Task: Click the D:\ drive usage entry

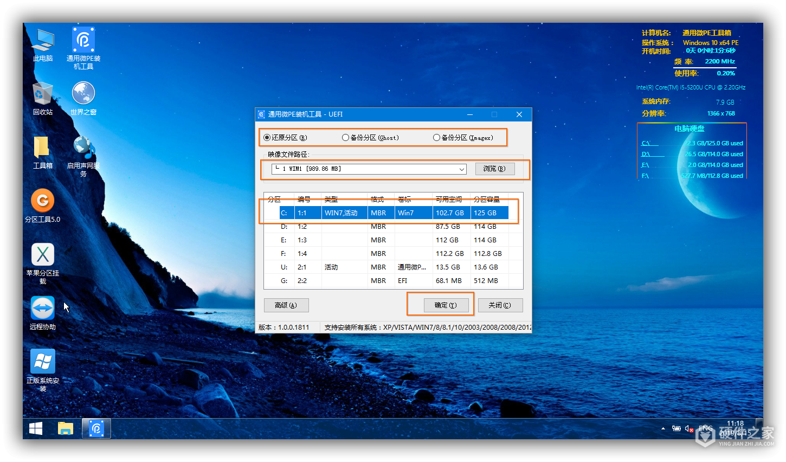Action: point(692,154)
